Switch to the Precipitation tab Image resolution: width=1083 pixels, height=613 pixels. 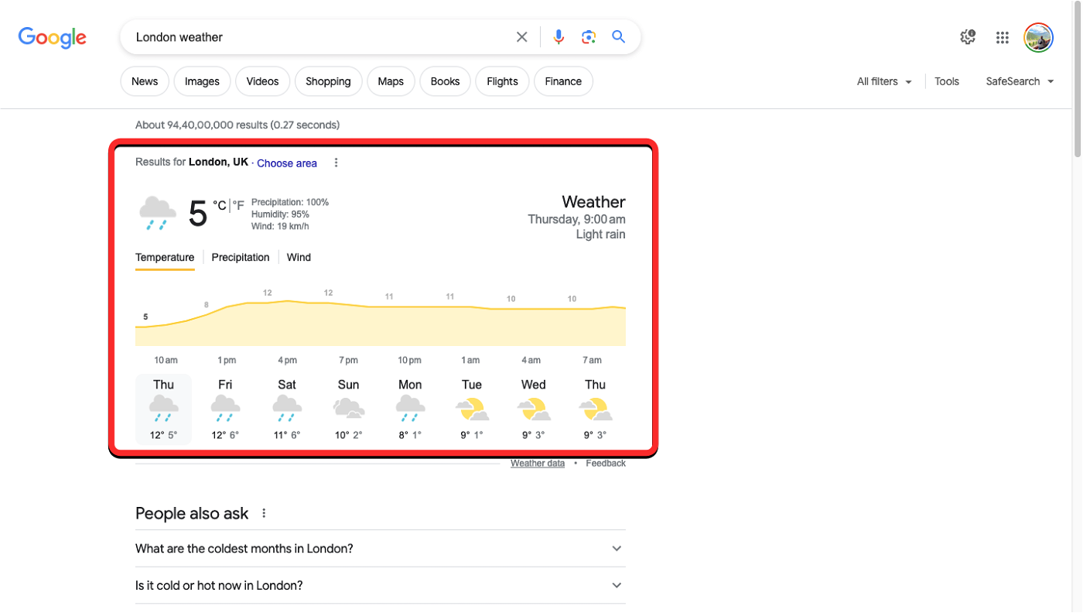click(x=241, y=258)
